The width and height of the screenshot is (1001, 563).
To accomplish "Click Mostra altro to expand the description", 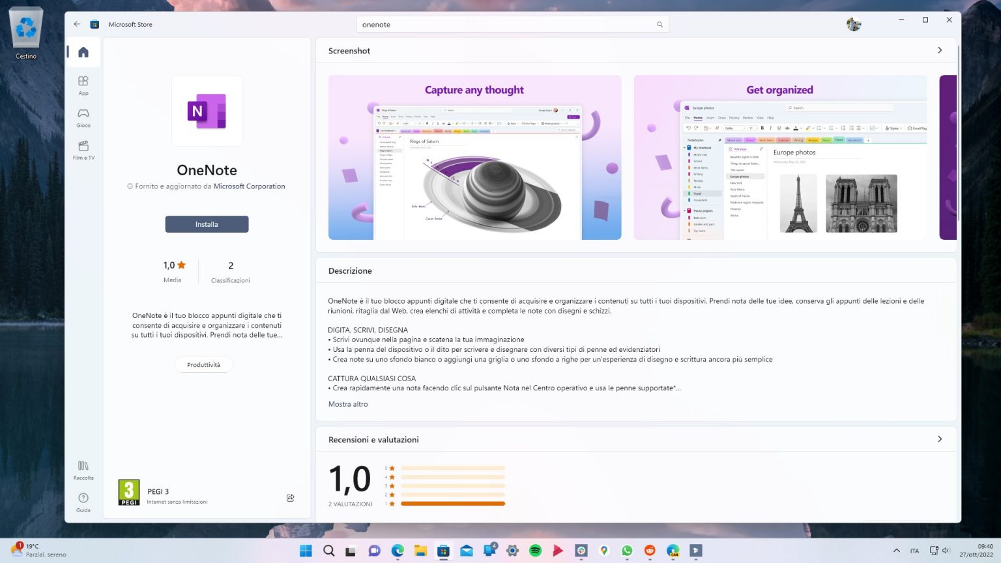I will [347, 404].
